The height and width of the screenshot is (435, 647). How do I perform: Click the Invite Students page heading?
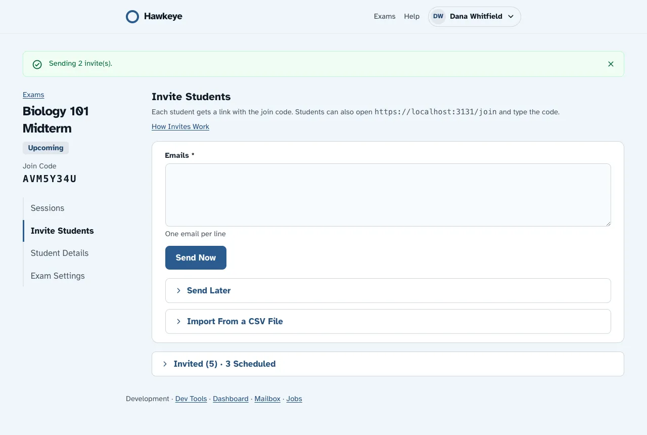[191, 97]
